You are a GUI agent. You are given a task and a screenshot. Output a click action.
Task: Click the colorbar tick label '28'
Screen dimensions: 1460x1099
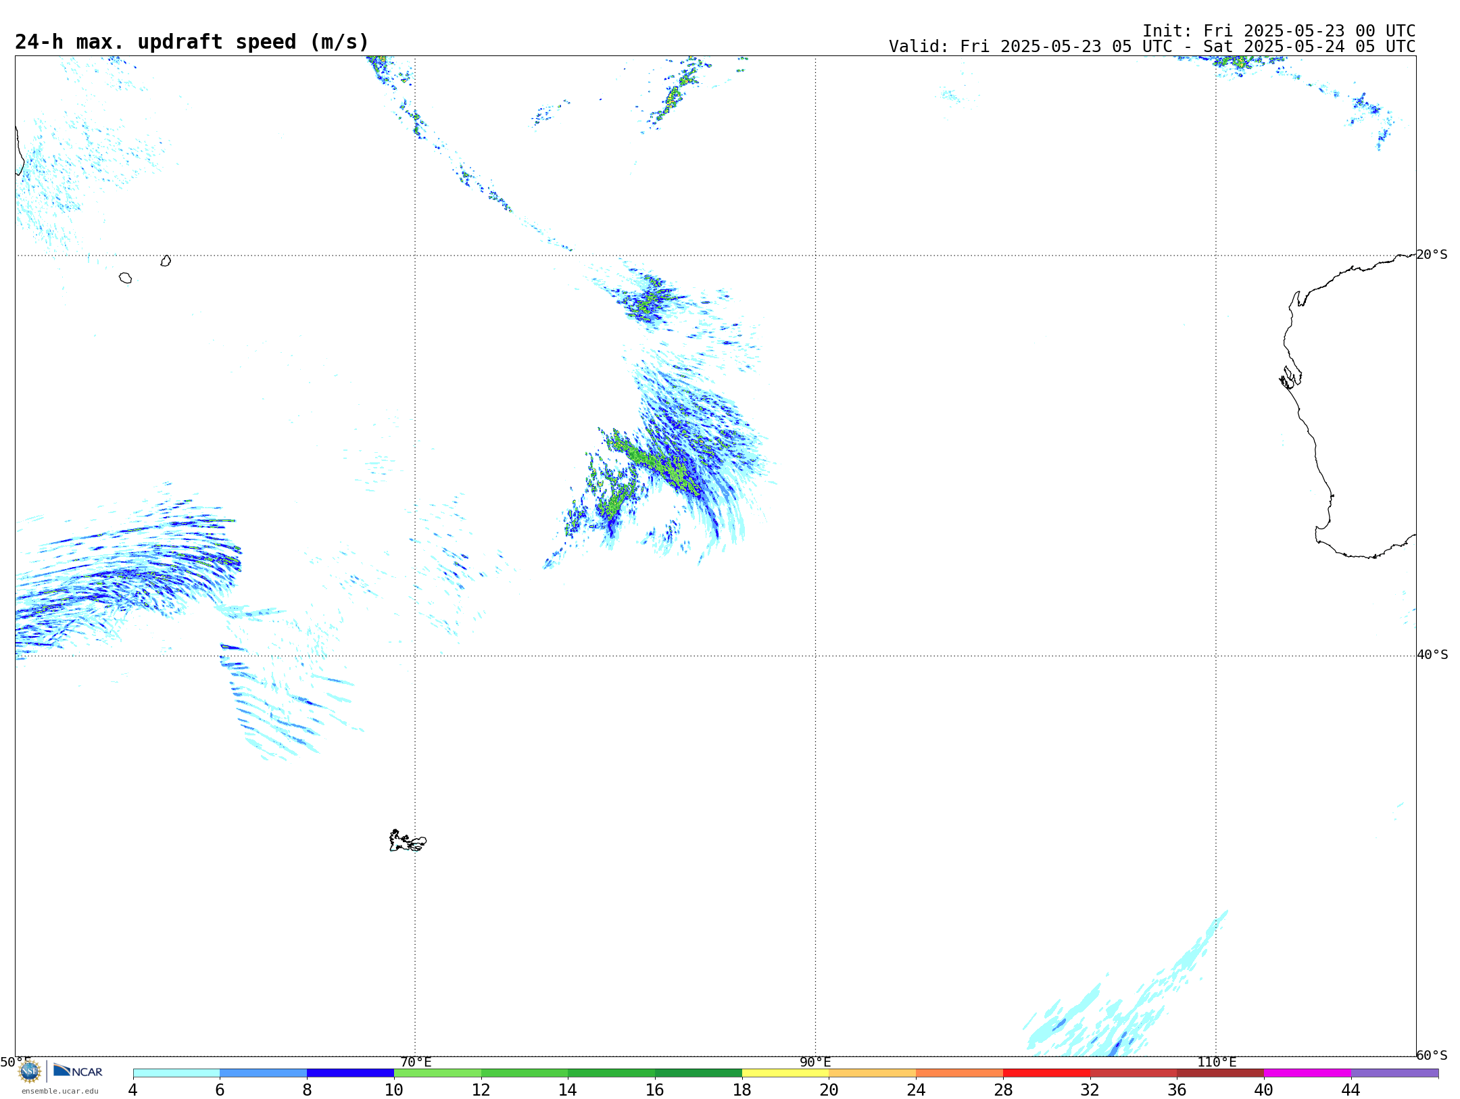coord(1003,1090)
